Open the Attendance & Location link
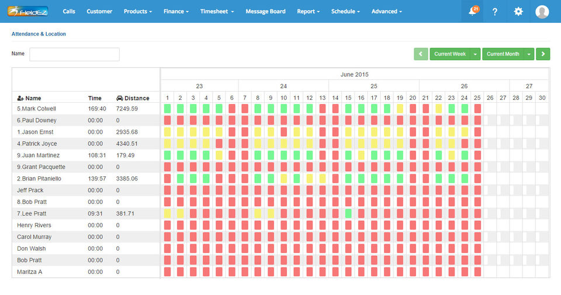 tap(39, 34)
